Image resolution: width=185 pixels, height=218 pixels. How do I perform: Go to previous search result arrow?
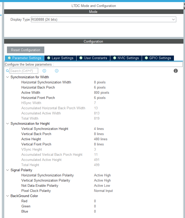(44, 71)
